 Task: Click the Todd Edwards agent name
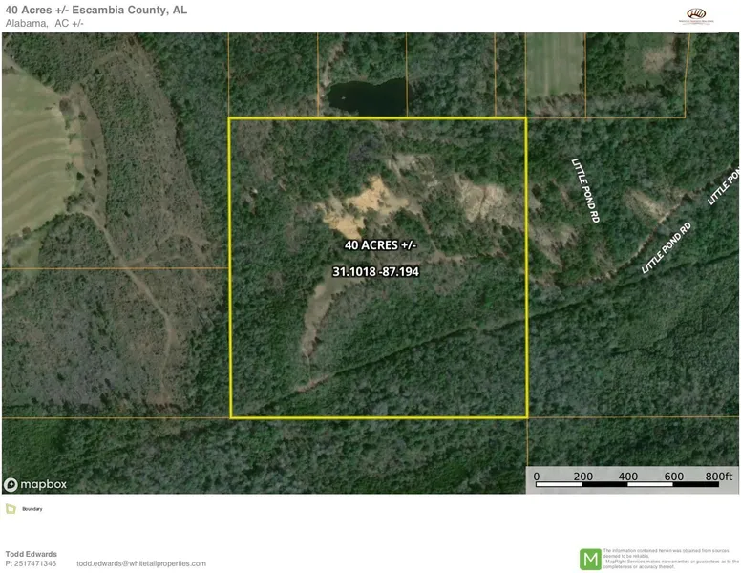click(31, 554)
